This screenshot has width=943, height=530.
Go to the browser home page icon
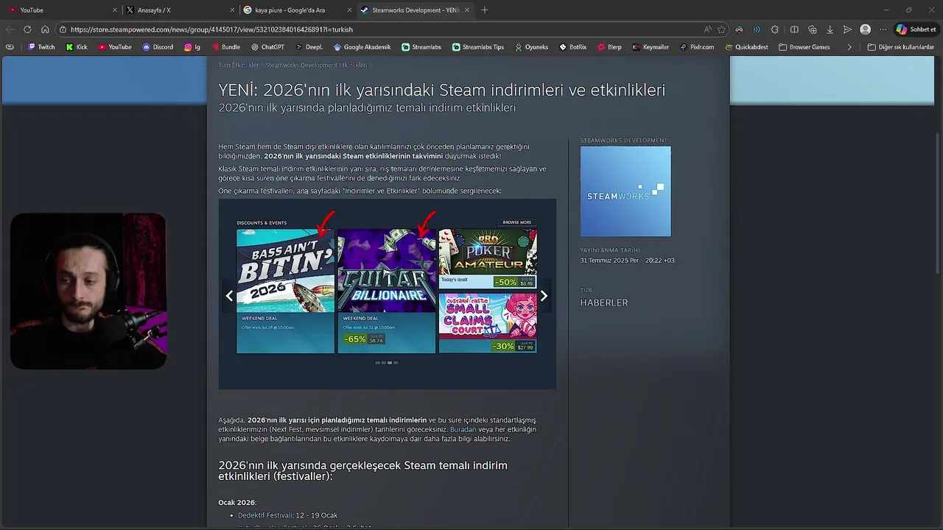(45, 29)
